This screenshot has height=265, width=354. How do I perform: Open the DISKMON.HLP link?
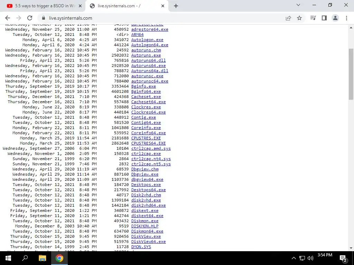(x=145, y=226)
